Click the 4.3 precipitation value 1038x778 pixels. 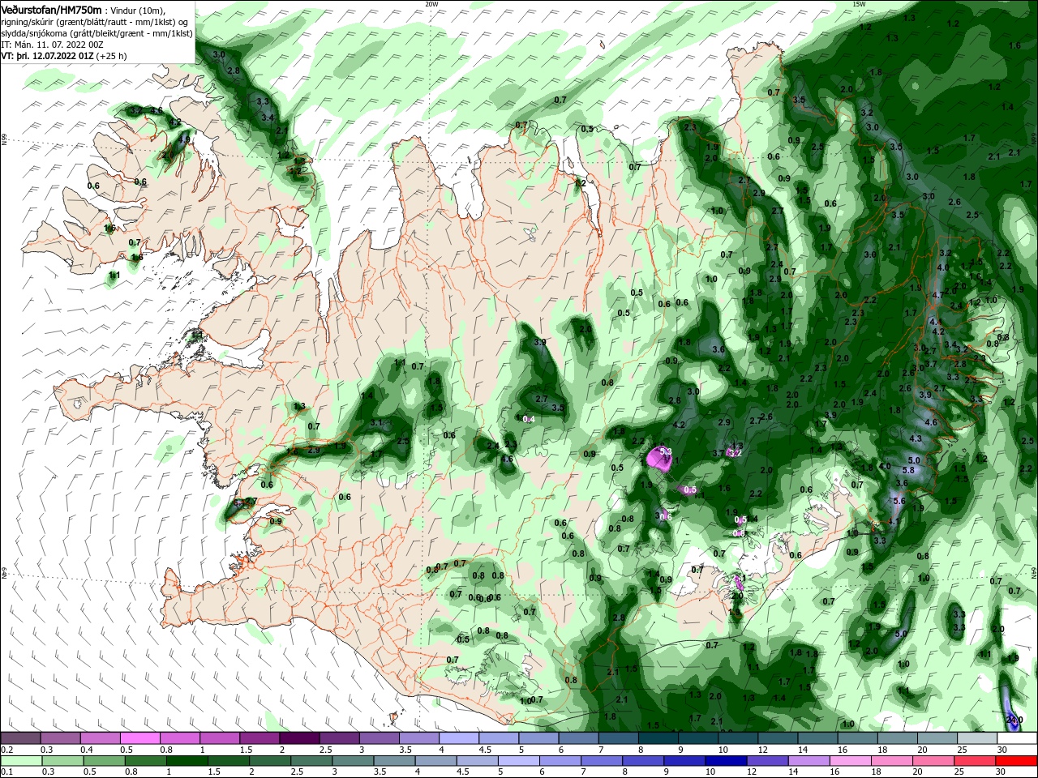916,438
